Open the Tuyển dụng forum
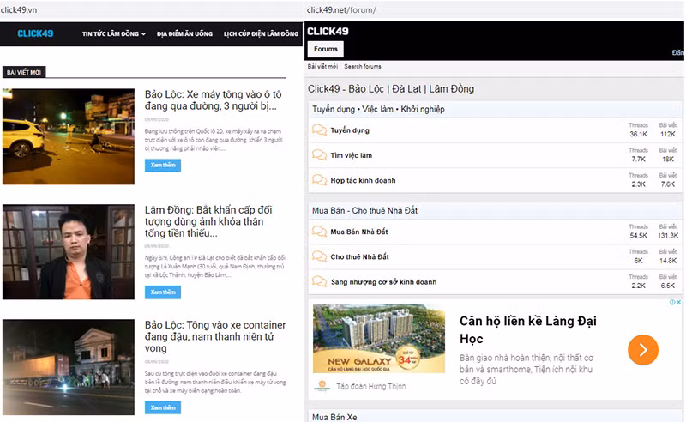The image size is (686, 422). click(350, 130)
